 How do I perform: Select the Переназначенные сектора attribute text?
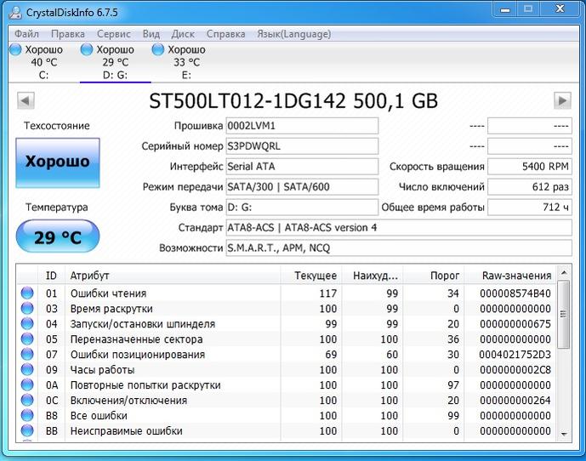click(x=136, y=339)
